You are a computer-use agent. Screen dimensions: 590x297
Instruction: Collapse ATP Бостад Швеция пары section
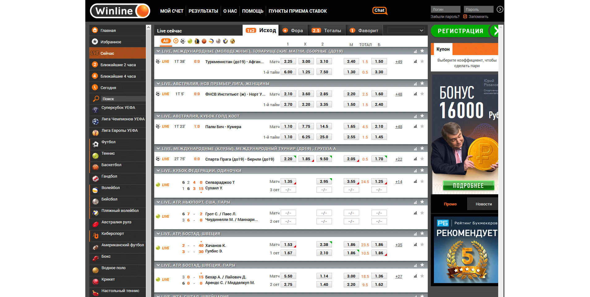(158, 265)
